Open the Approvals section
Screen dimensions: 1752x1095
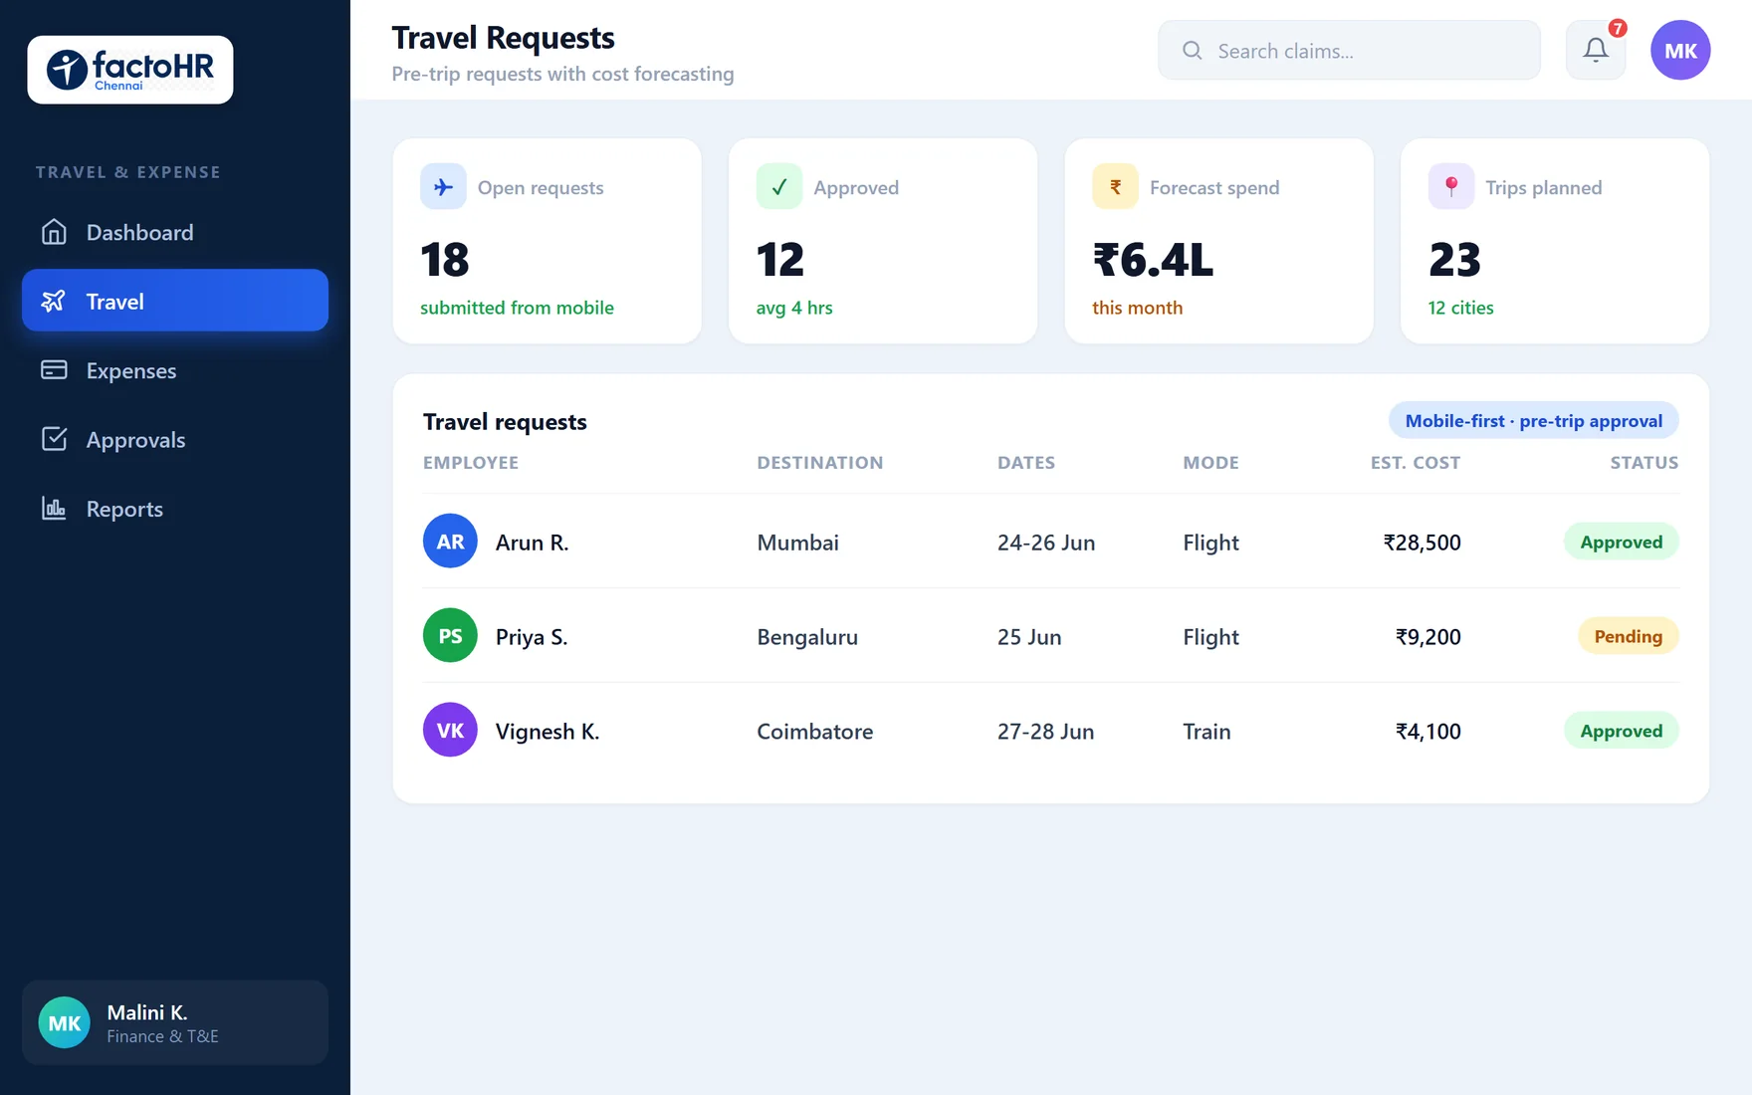pyautogui.click(x=175, y=439)
